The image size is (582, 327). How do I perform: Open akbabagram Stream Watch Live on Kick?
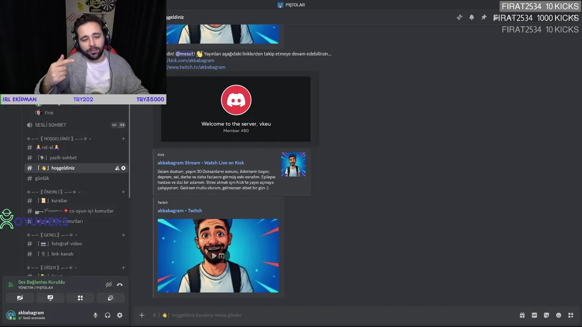[201, 163]
